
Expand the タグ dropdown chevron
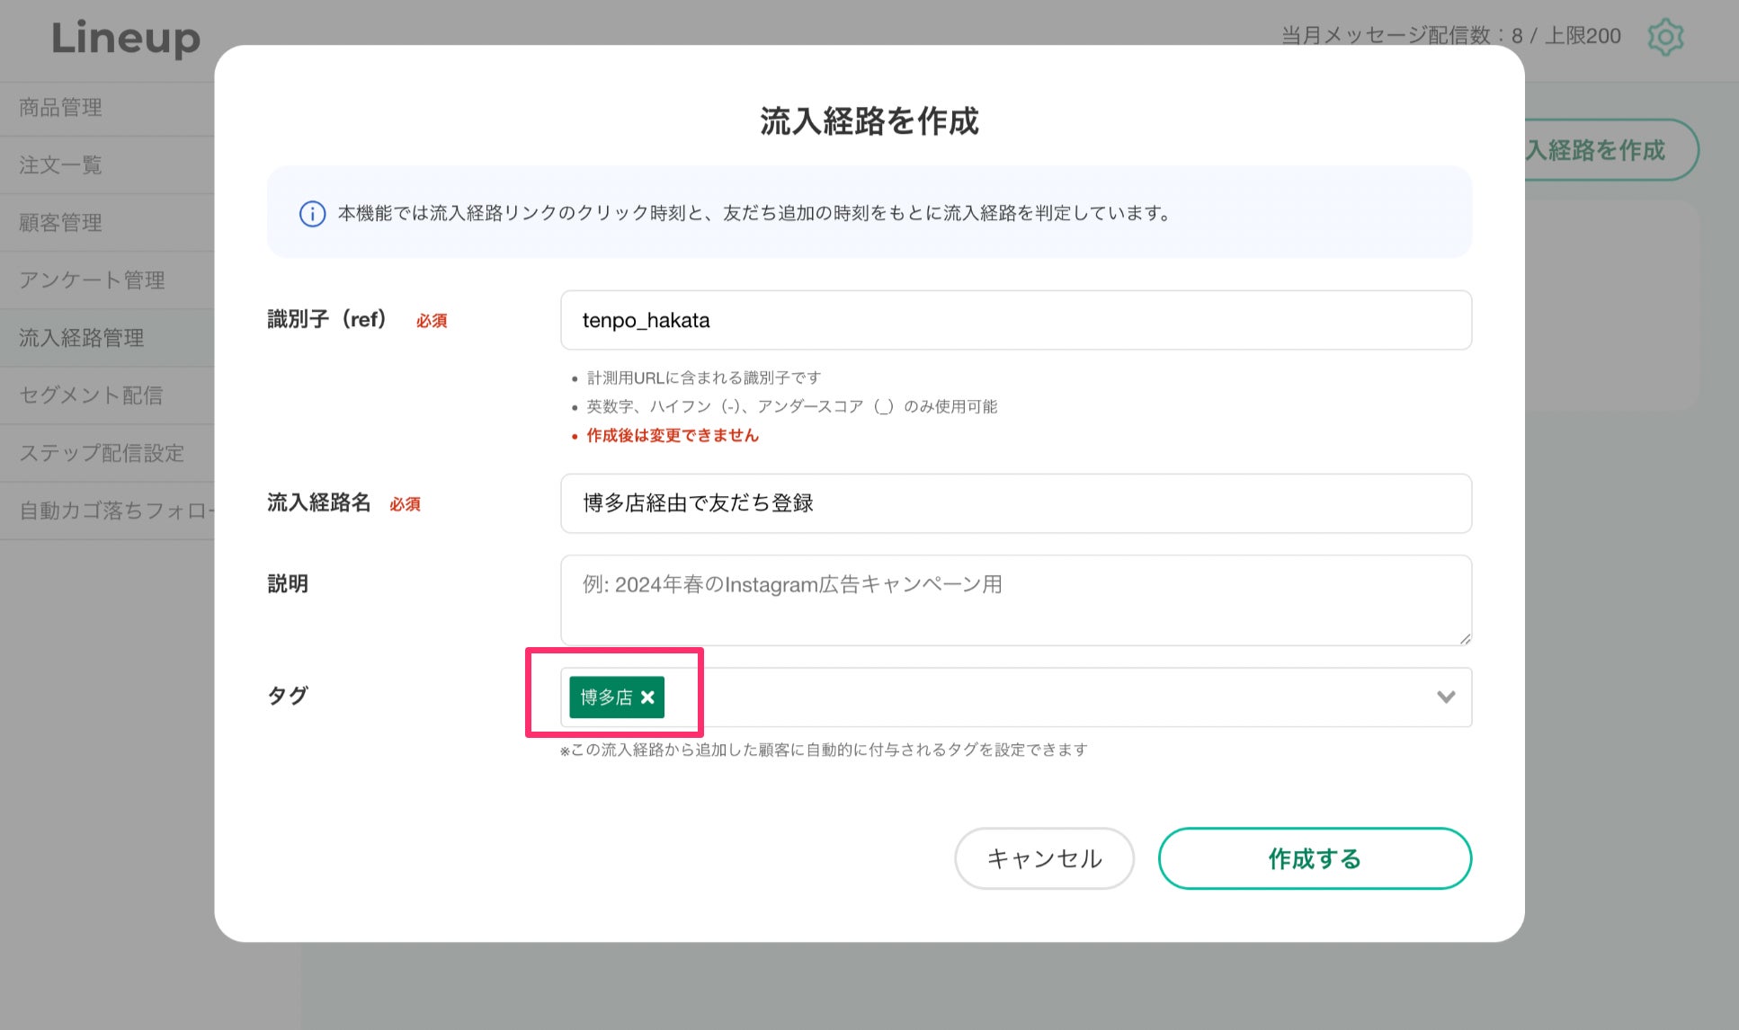[x=1445, y=697]
